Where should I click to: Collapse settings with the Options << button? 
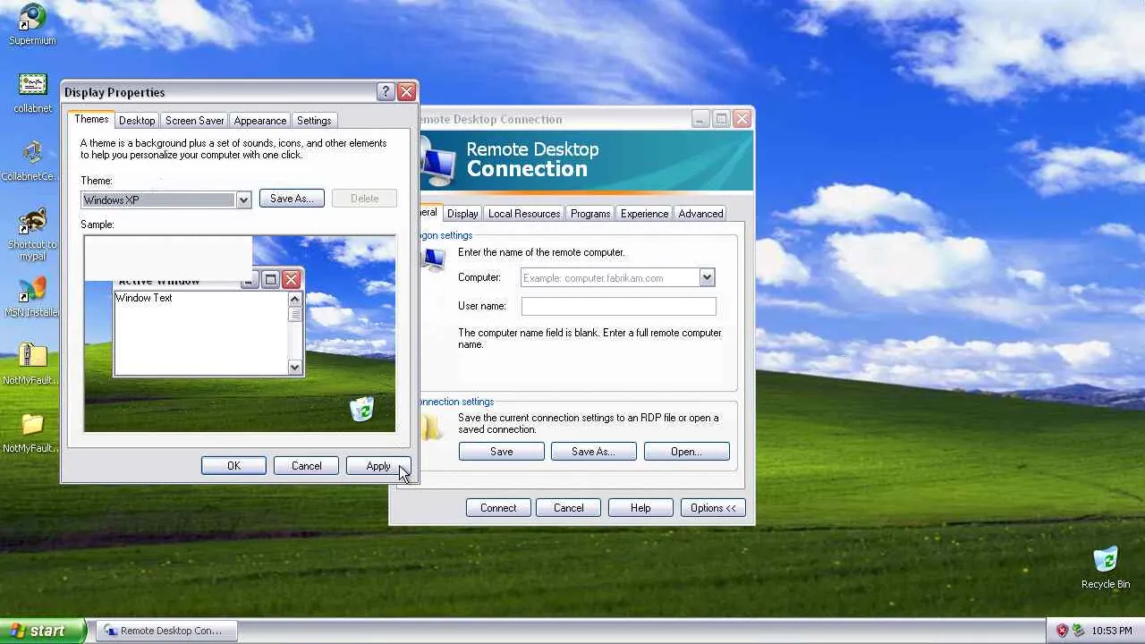click(713, 508)
